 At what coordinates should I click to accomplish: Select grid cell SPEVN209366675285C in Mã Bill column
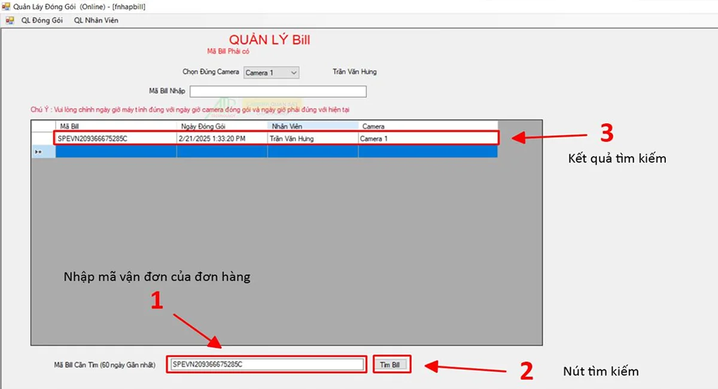tap(116, 138)
